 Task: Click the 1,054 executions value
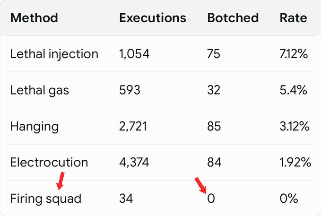134,54
